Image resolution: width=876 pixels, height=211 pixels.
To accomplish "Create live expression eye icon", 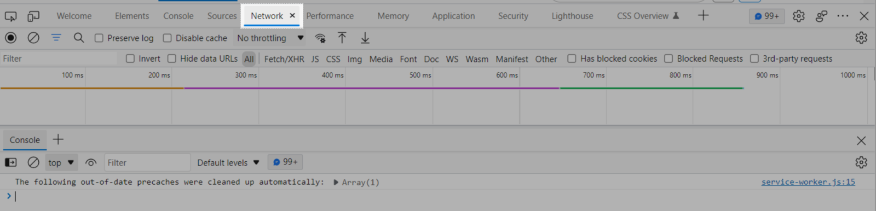I will coord(91,162).
